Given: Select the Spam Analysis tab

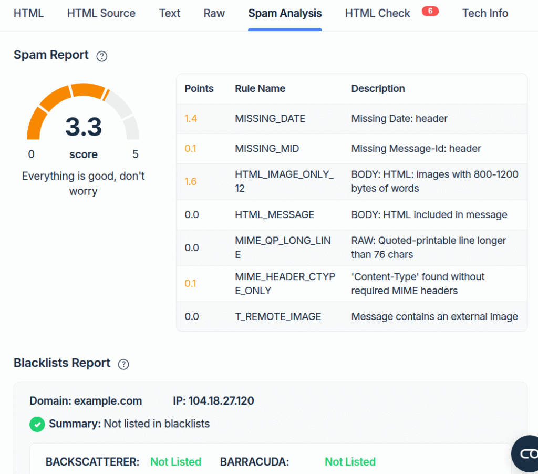Looking at the screenshot, I should 285,14.
